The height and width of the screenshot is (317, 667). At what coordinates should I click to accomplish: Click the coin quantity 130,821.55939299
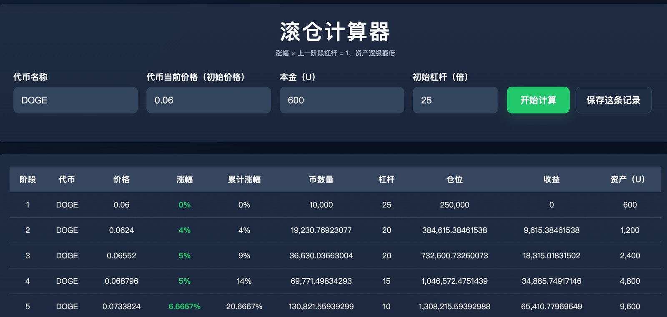(321, 306)
